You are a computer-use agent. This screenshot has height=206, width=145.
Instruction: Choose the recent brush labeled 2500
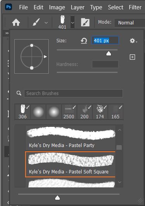[69, 112]
